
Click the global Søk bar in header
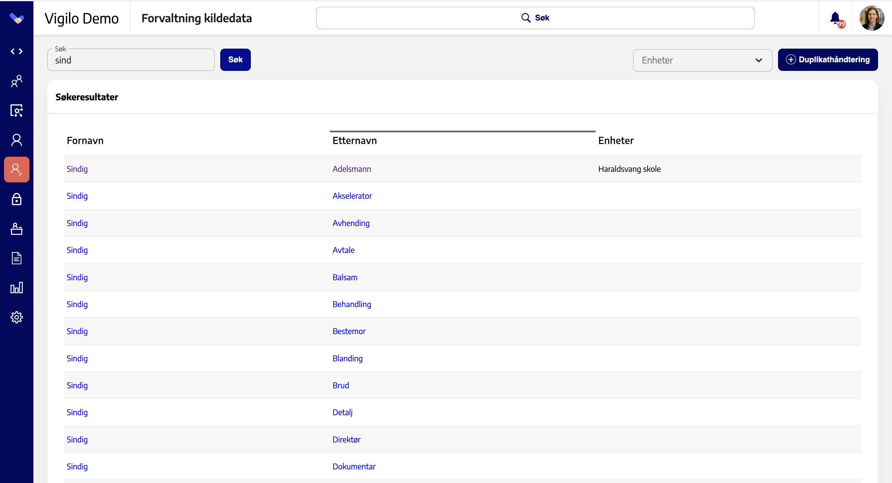click(x=535, y=18)
